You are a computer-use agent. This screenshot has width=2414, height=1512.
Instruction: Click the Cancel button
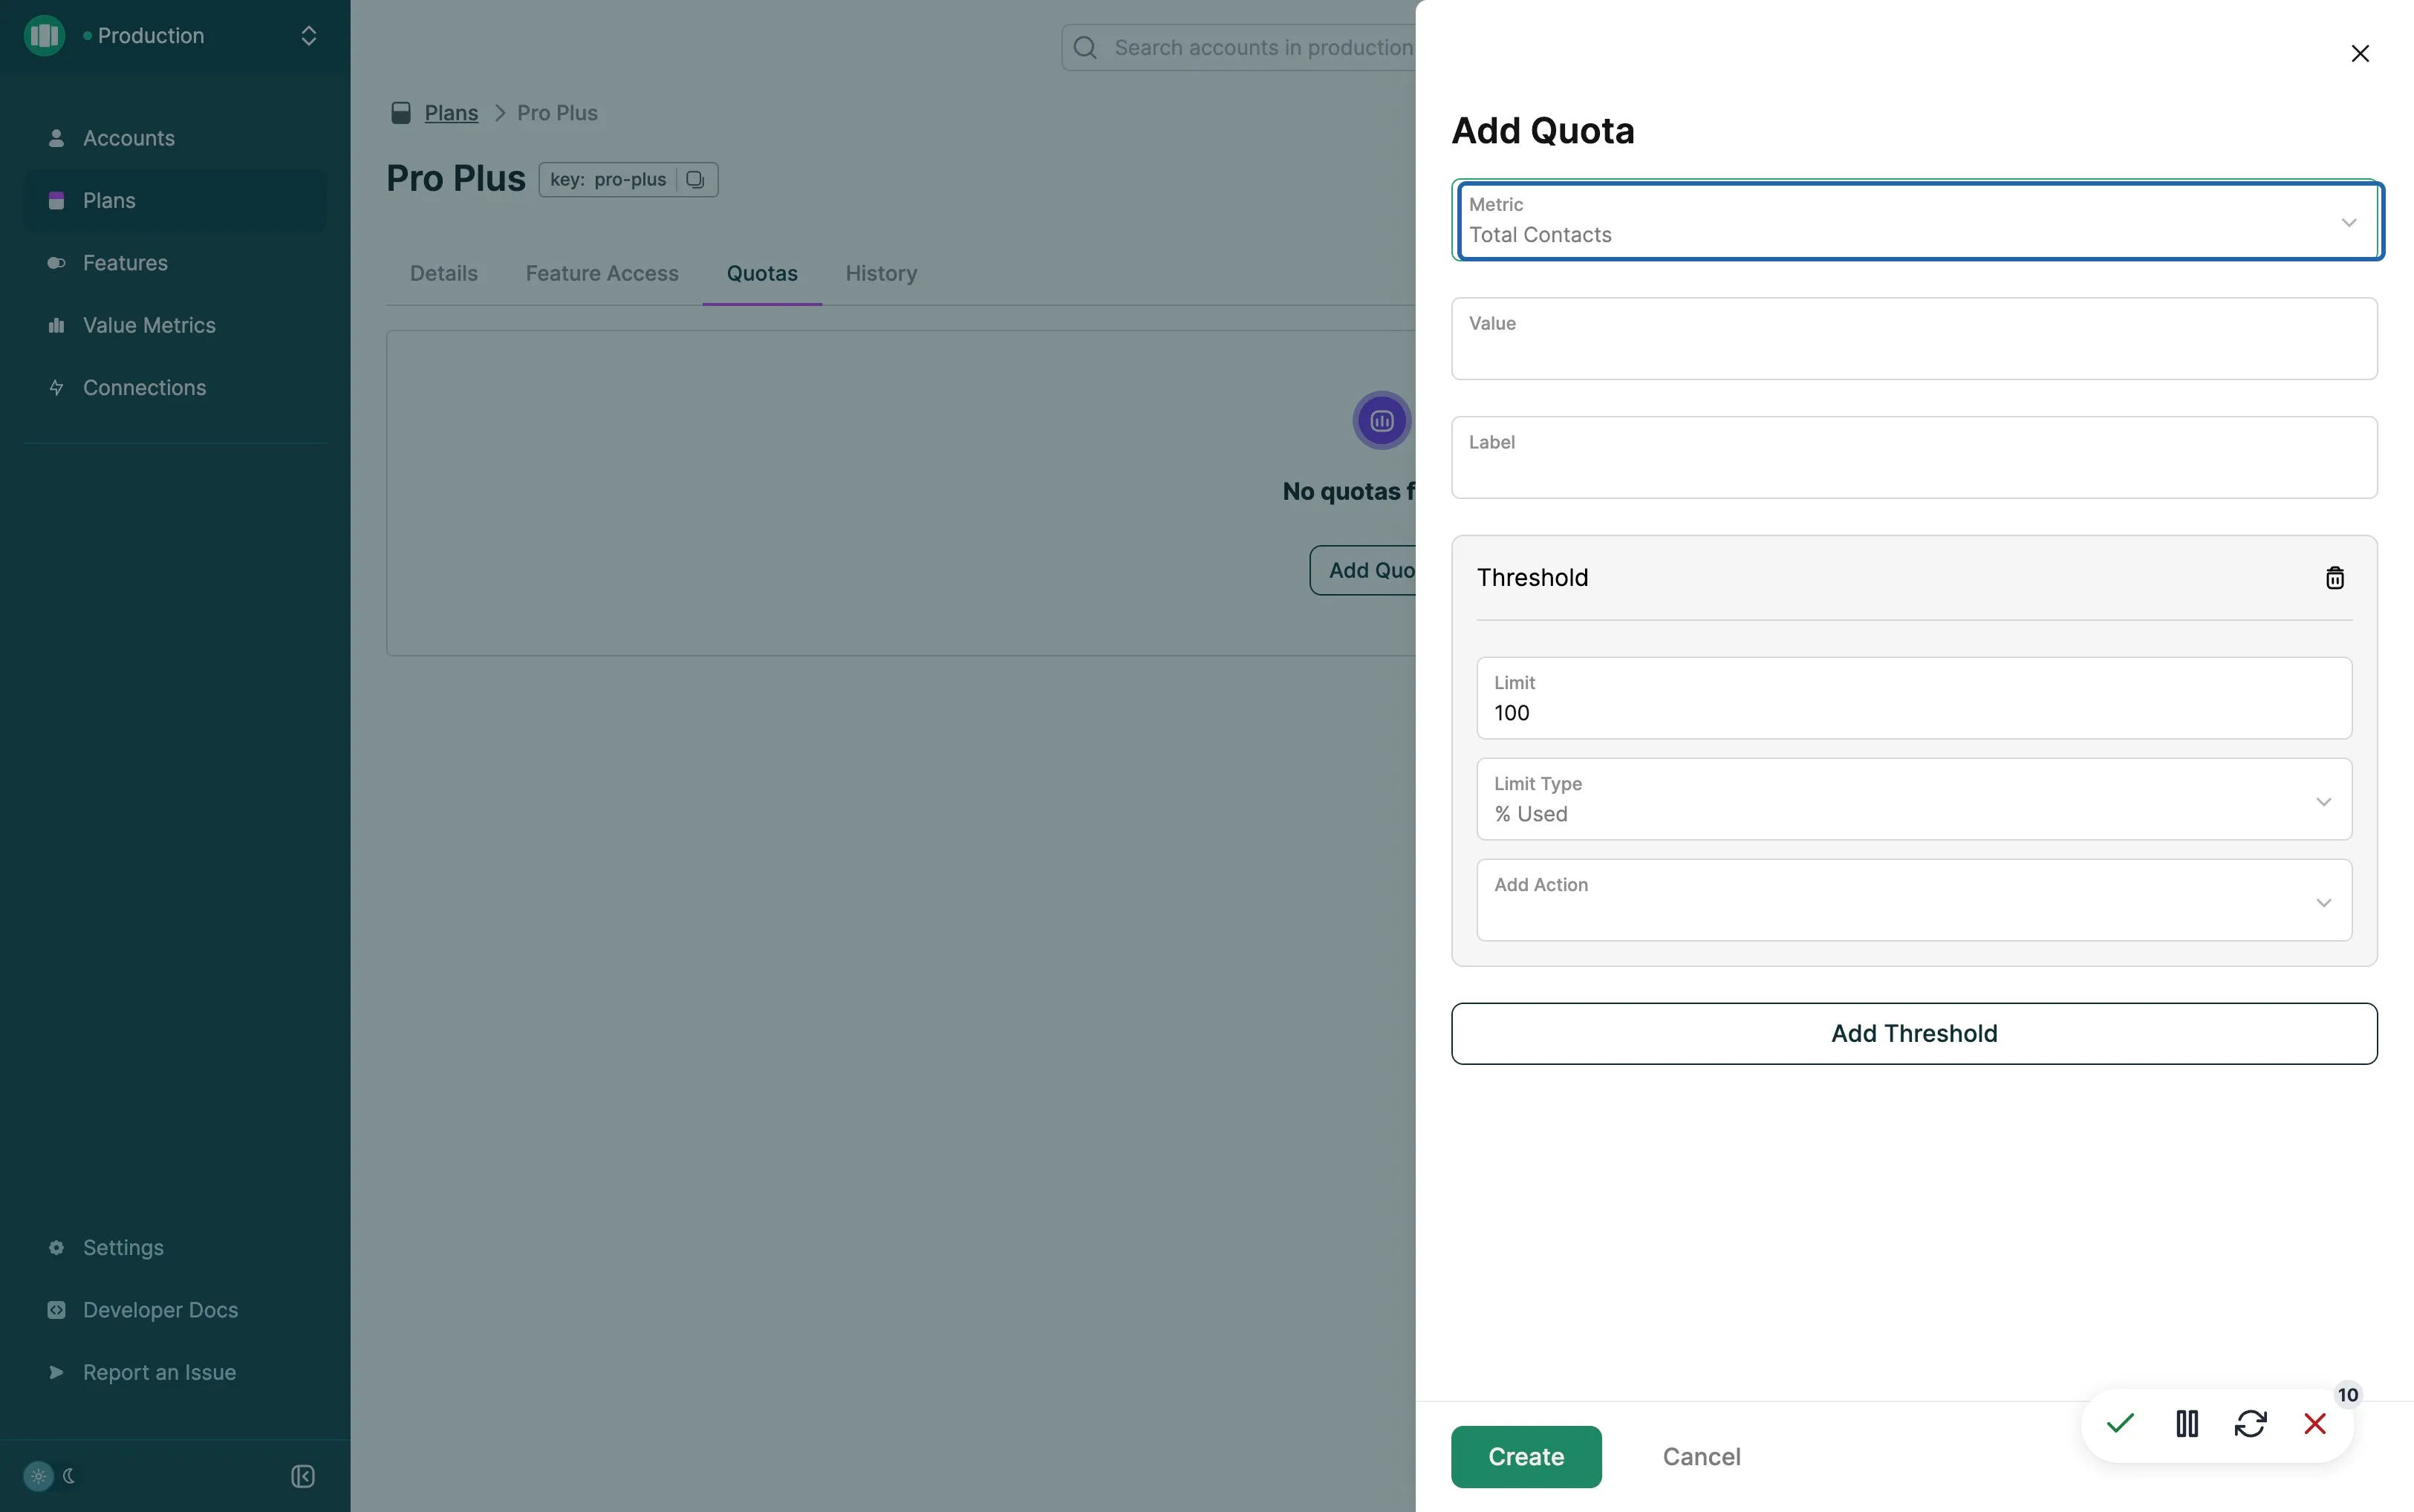pos(1701,1457)
